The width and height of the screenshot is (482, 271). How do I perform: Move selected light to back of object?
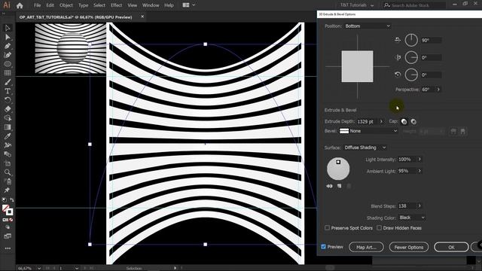tap(330, 186)
